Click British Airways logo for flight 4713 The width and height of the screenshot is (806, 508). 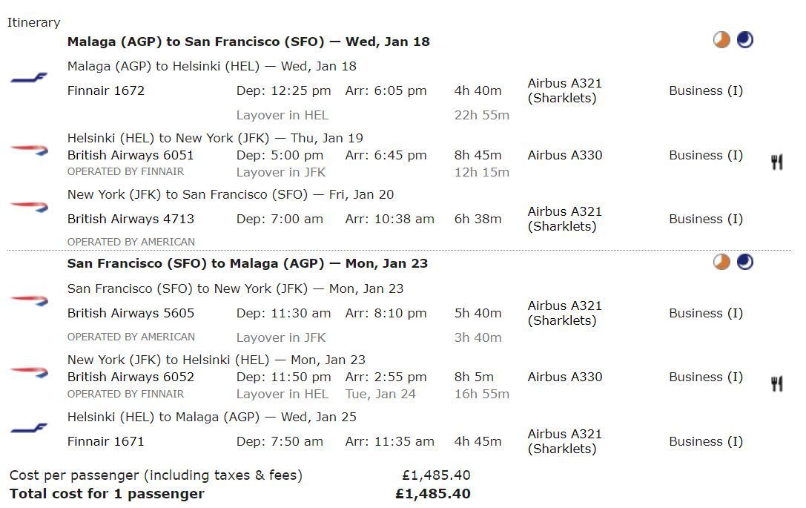click(x=29, y=207)
